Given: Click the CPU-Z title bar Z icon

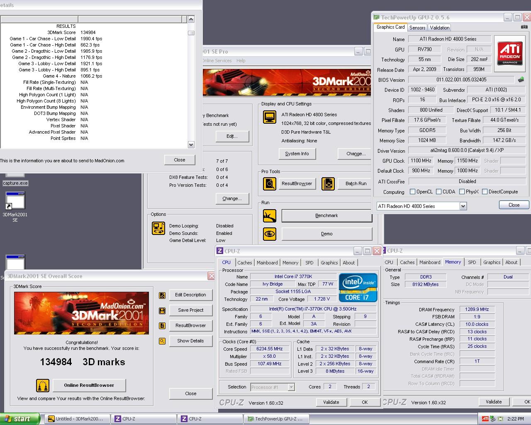Looking at the screenshot, I should coord(220,251).
